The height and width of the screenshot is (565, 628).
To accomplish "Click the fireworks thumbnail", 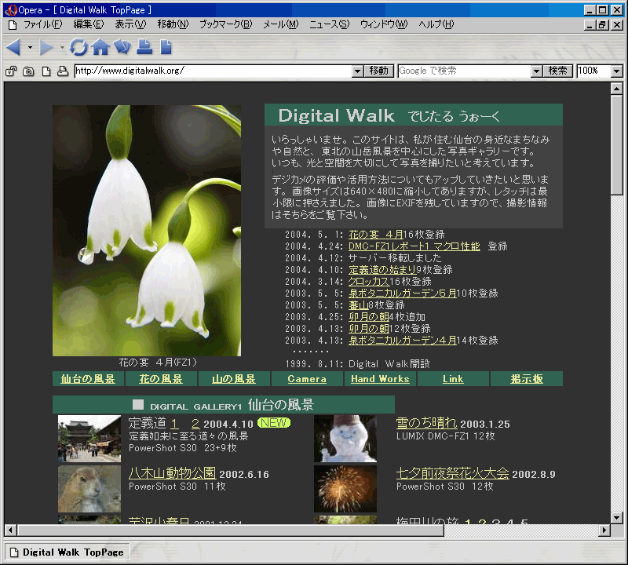I will (345, 489).
